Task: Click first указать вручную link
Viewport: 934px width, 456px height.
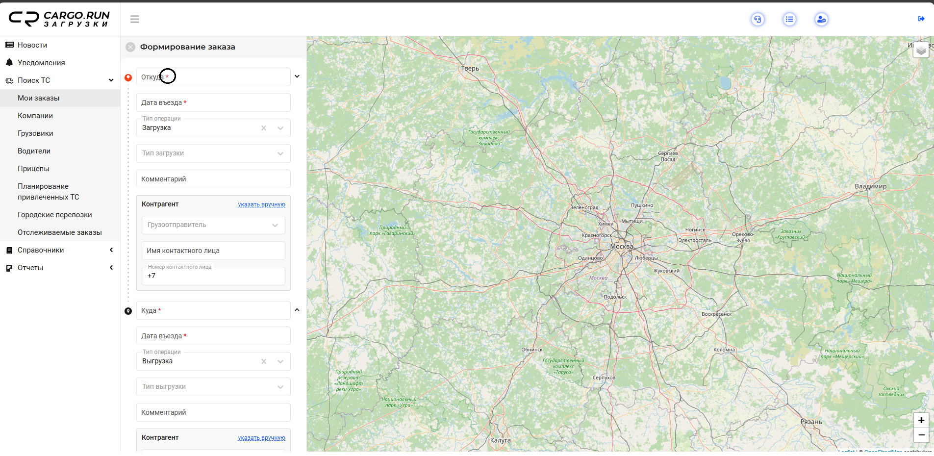Action: [261, 204]
